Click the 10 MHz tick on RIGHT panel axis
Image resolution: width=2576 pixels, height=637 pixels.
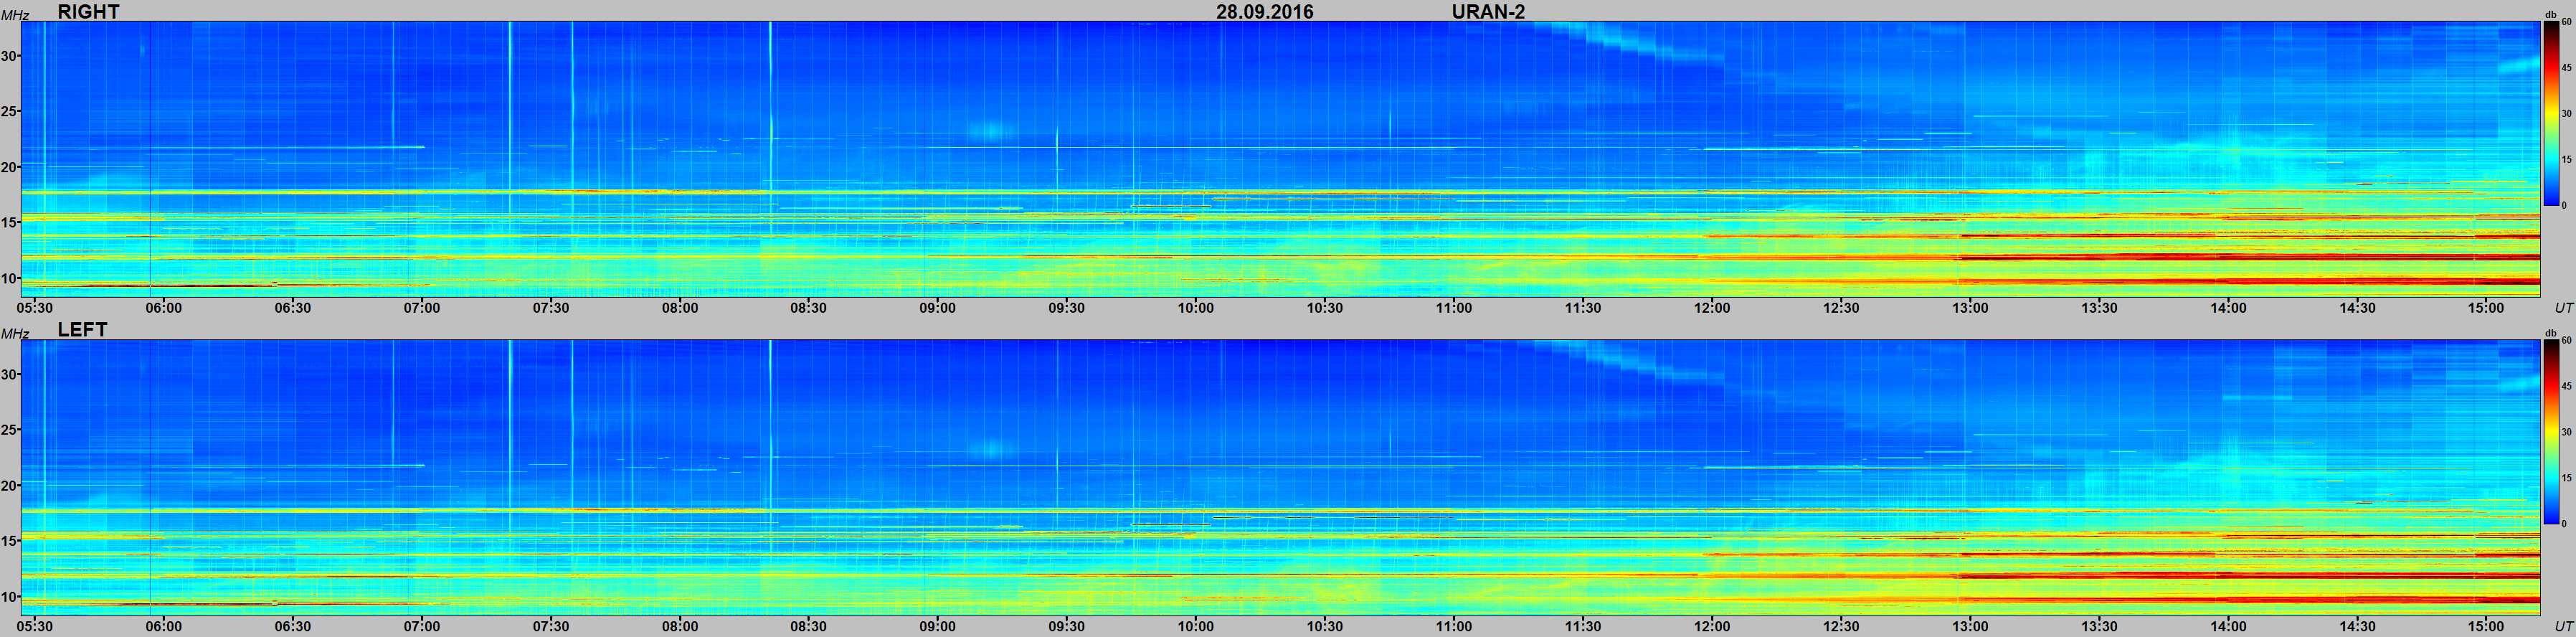[9, 278]
